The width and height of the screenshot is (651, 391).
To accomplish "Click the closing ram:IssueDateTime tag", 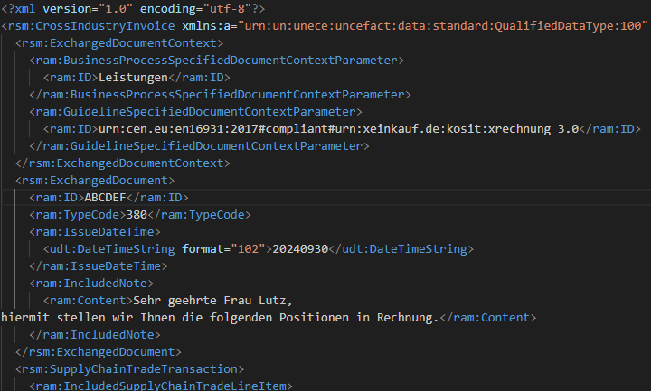I will [99, 266].
